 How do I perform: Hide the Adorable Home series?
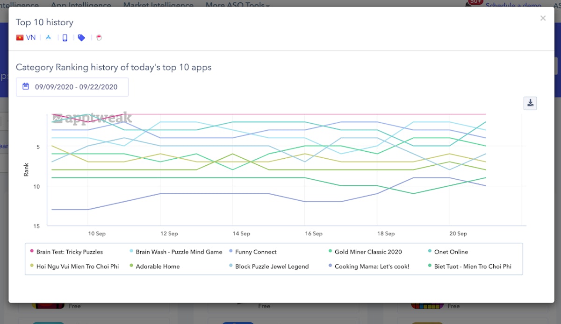click(x=158, y=266)
